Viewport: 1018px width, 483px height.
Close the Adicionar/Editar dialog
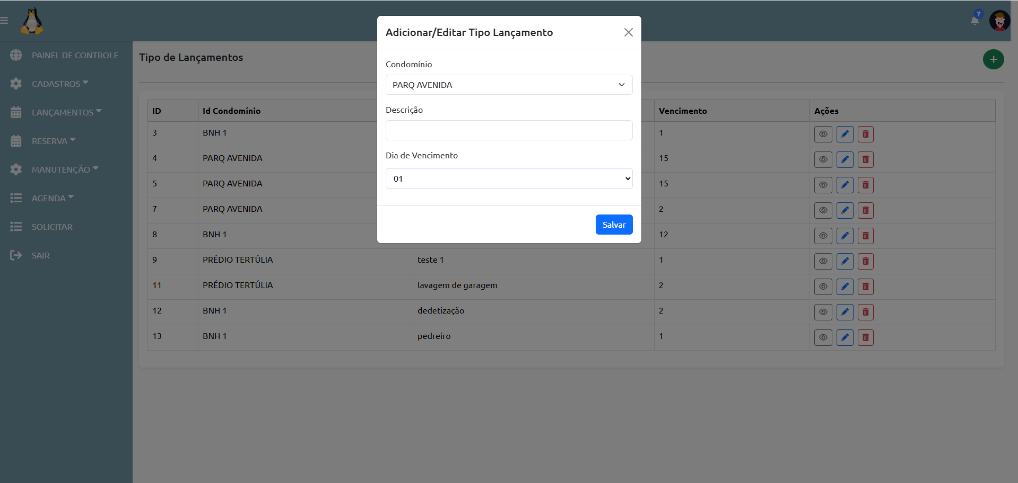(x=628, y=32)
